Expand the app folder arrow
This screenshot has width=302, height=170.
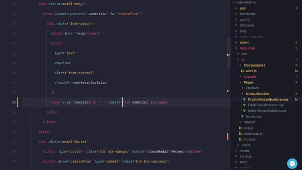coord(236,8)
